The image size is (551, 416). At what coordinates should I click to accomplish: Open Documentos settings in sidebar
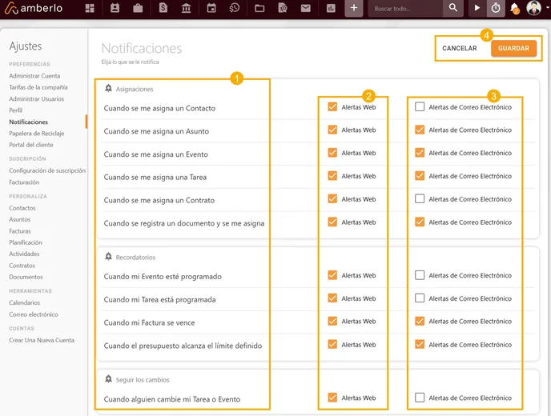[26, 277]
